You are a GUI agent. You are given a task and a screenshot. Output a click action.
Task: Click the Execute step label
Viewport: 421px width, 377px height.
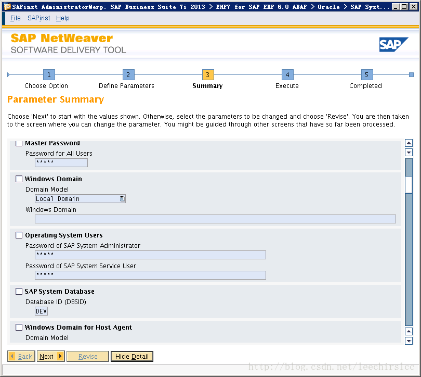(x=287, y=86)
